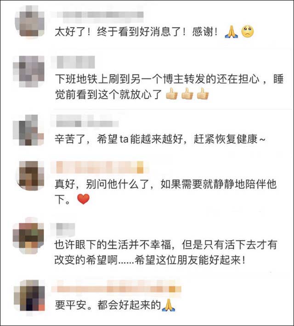Image resolution: width=294 pixels, height=326 pixels.
Task: Open the first commenter's blurred username
Action: tap(97, 15)
